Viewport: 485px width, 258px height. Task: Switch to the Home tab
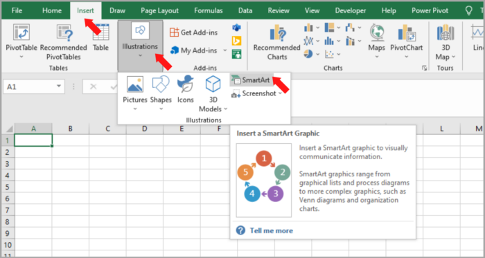click(52, 11)
